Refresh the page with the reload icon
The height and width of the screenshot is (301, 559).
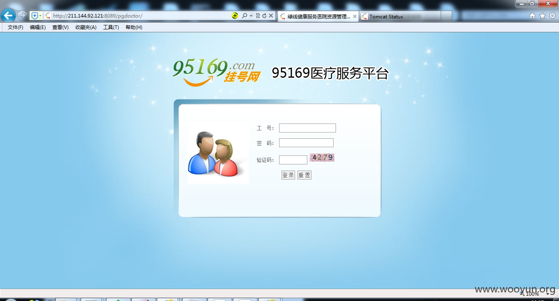[x=264, y=16]
